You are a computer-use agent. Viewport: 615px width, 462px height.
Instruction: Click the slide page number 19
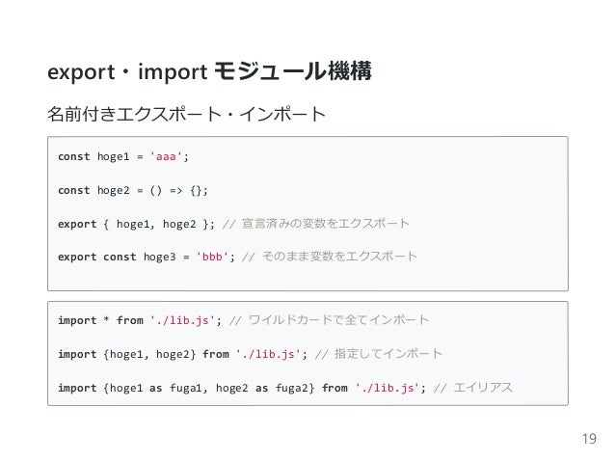pos(589,441)
